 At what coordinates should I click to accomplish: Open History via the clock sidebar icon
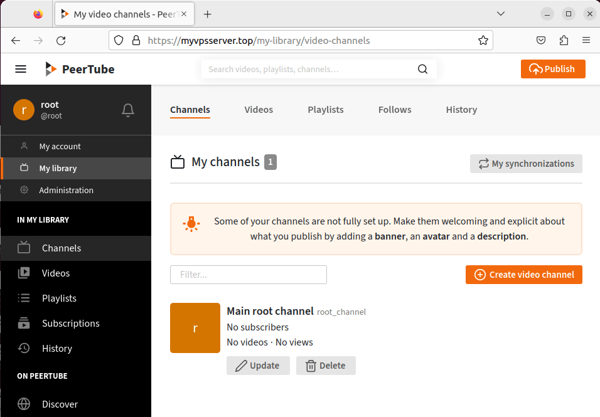[x=24, y=348]
